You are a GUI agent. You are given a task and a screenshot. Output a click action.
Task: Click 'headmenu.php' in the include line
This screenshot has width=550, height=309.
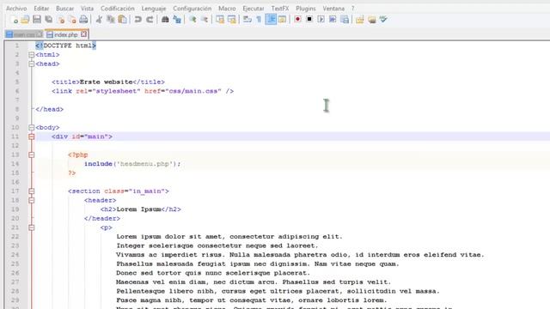(x=145, y=164)
